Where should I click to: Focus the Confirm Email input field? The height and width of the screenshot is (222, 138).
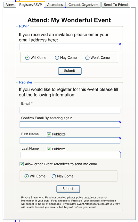click(x=70, y=125)
